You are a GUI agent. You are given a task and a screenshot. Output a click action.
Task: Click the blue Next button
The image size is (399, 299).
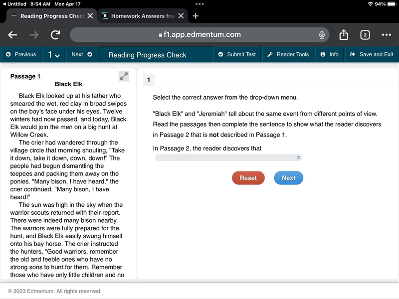288,178
